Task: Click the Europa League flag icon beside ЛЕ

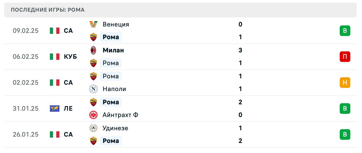Action: pyautogui.click(x=55, y=109)
